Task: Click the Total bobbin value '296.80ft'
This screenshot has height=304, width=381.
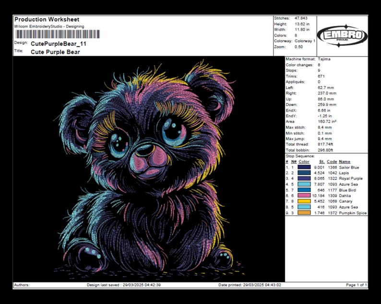Action: coord(325,150)
